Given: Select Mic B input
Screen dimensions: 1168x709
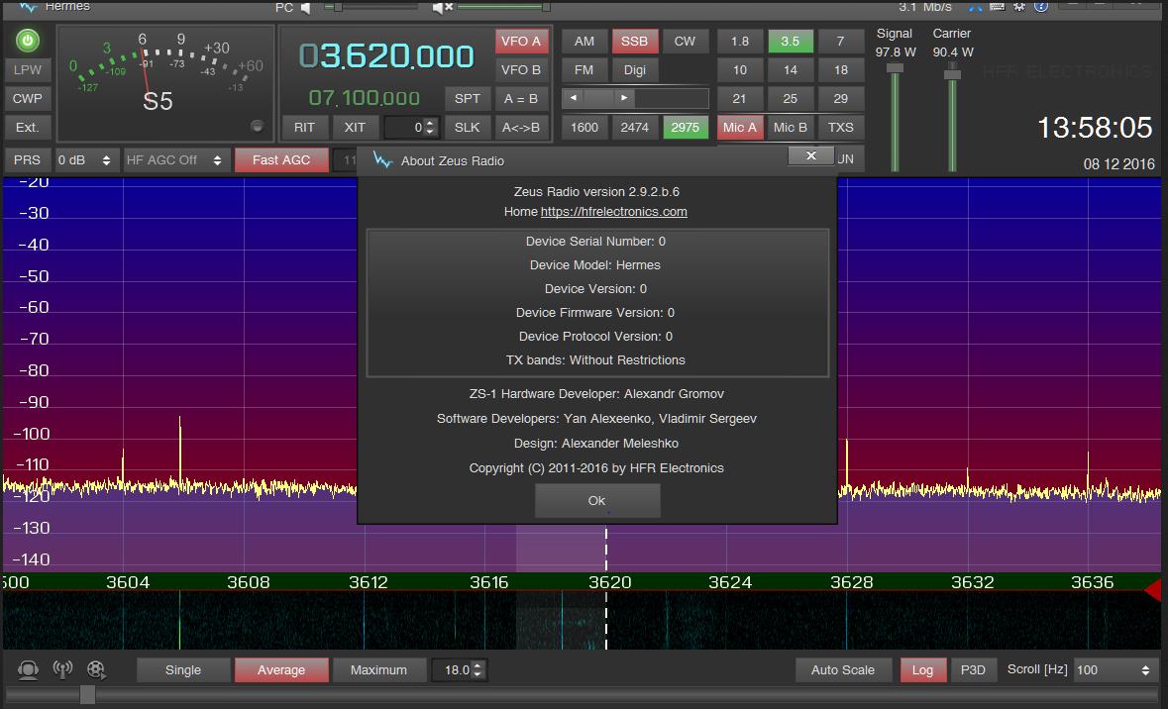Looking at the screenshot, I should click(791, 128).
